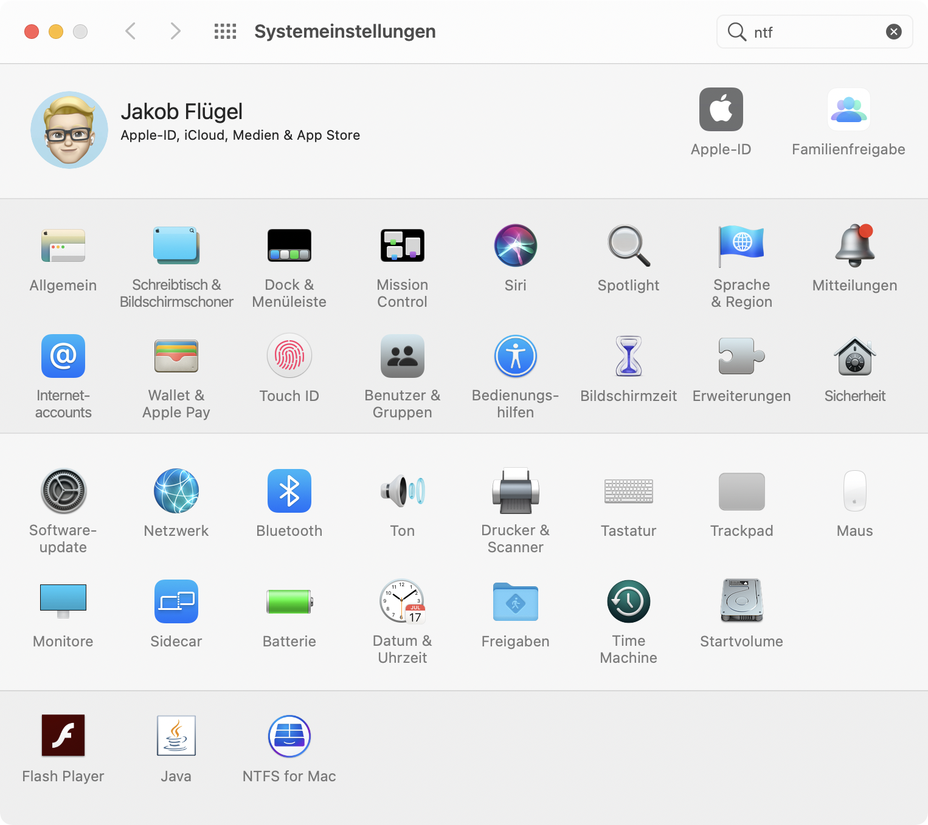This screenshot has width=928, height=825.
Task: Open the Siri preference pane
Action: 515,245
